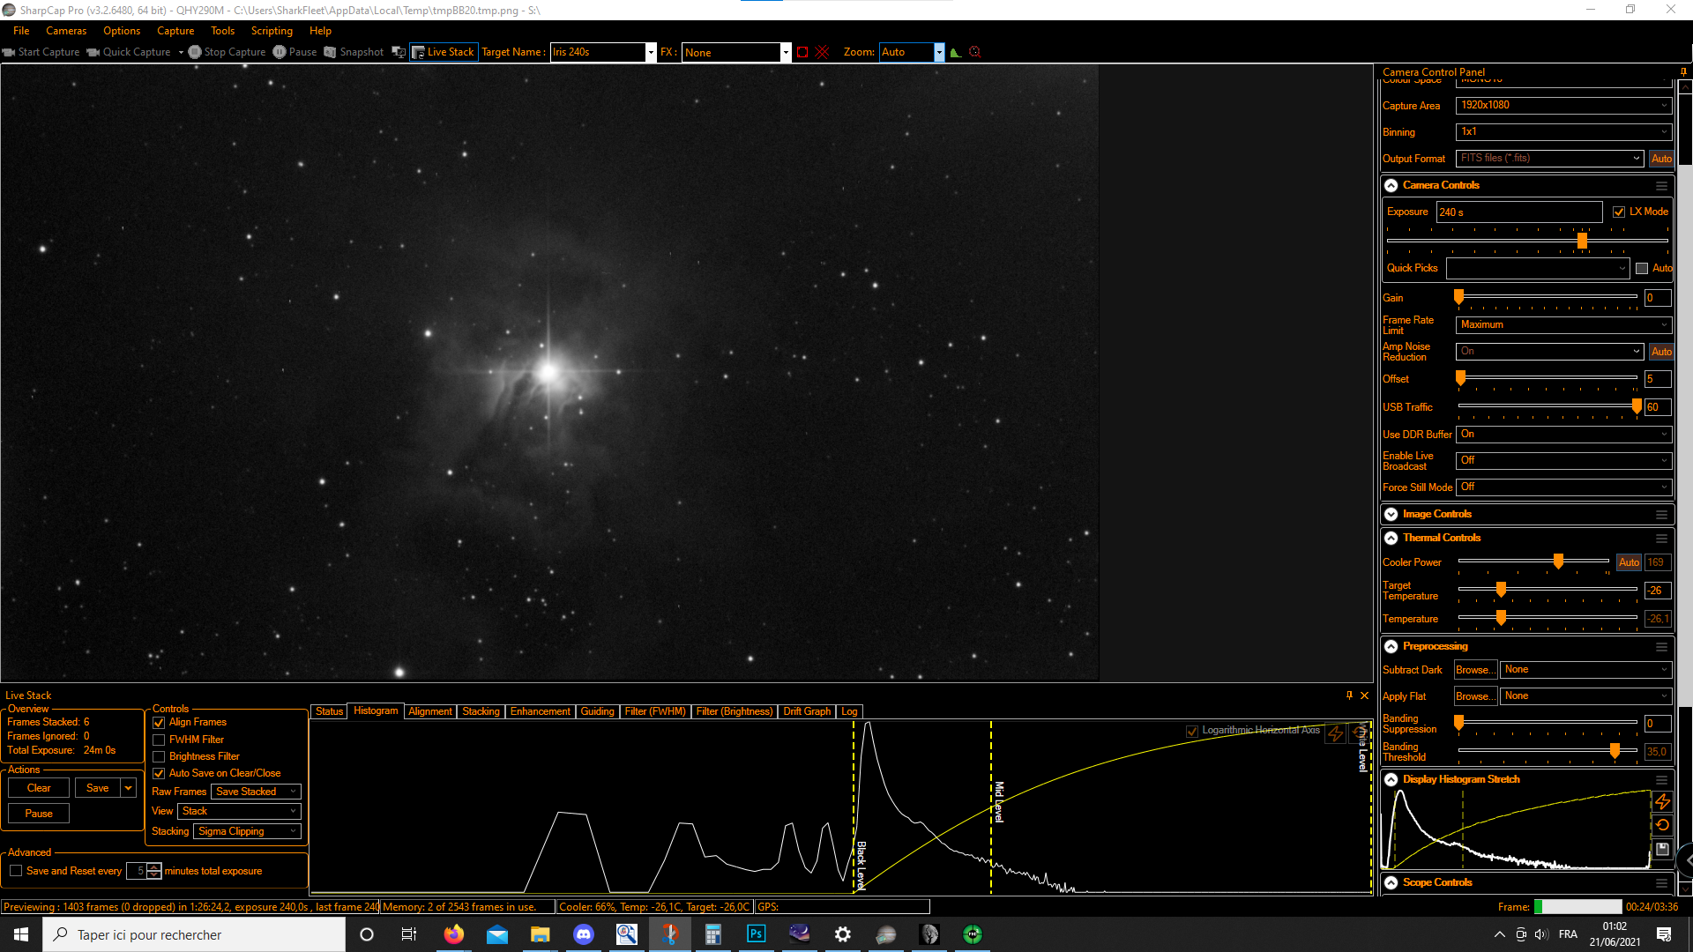This screenshot has height=952, width=1693.
Task: Click the red square selection-area icon
Action: 802,52
